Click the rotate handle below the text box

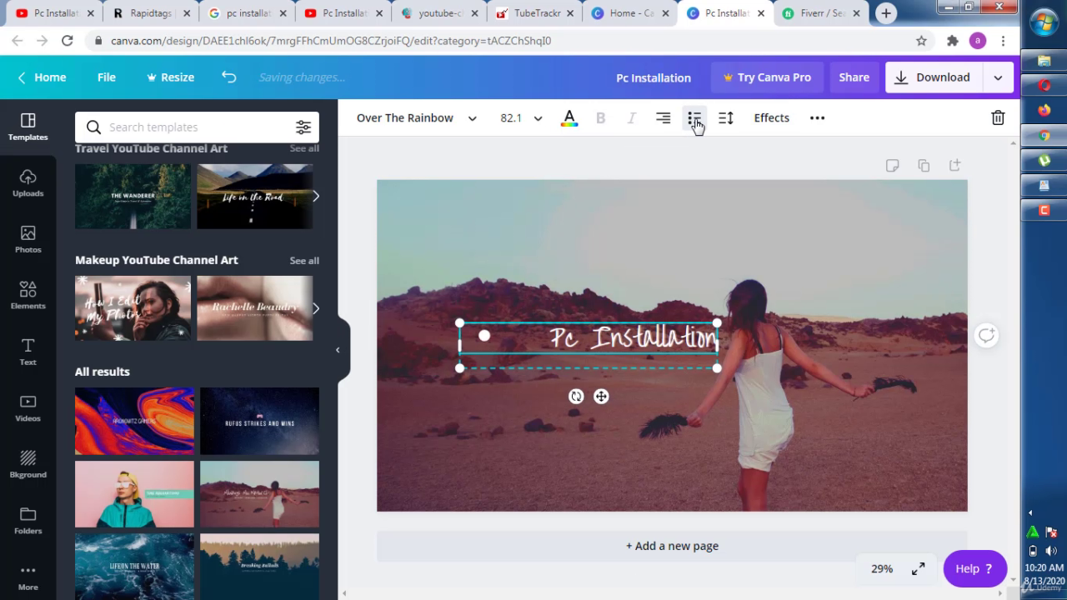pos(576,397)
